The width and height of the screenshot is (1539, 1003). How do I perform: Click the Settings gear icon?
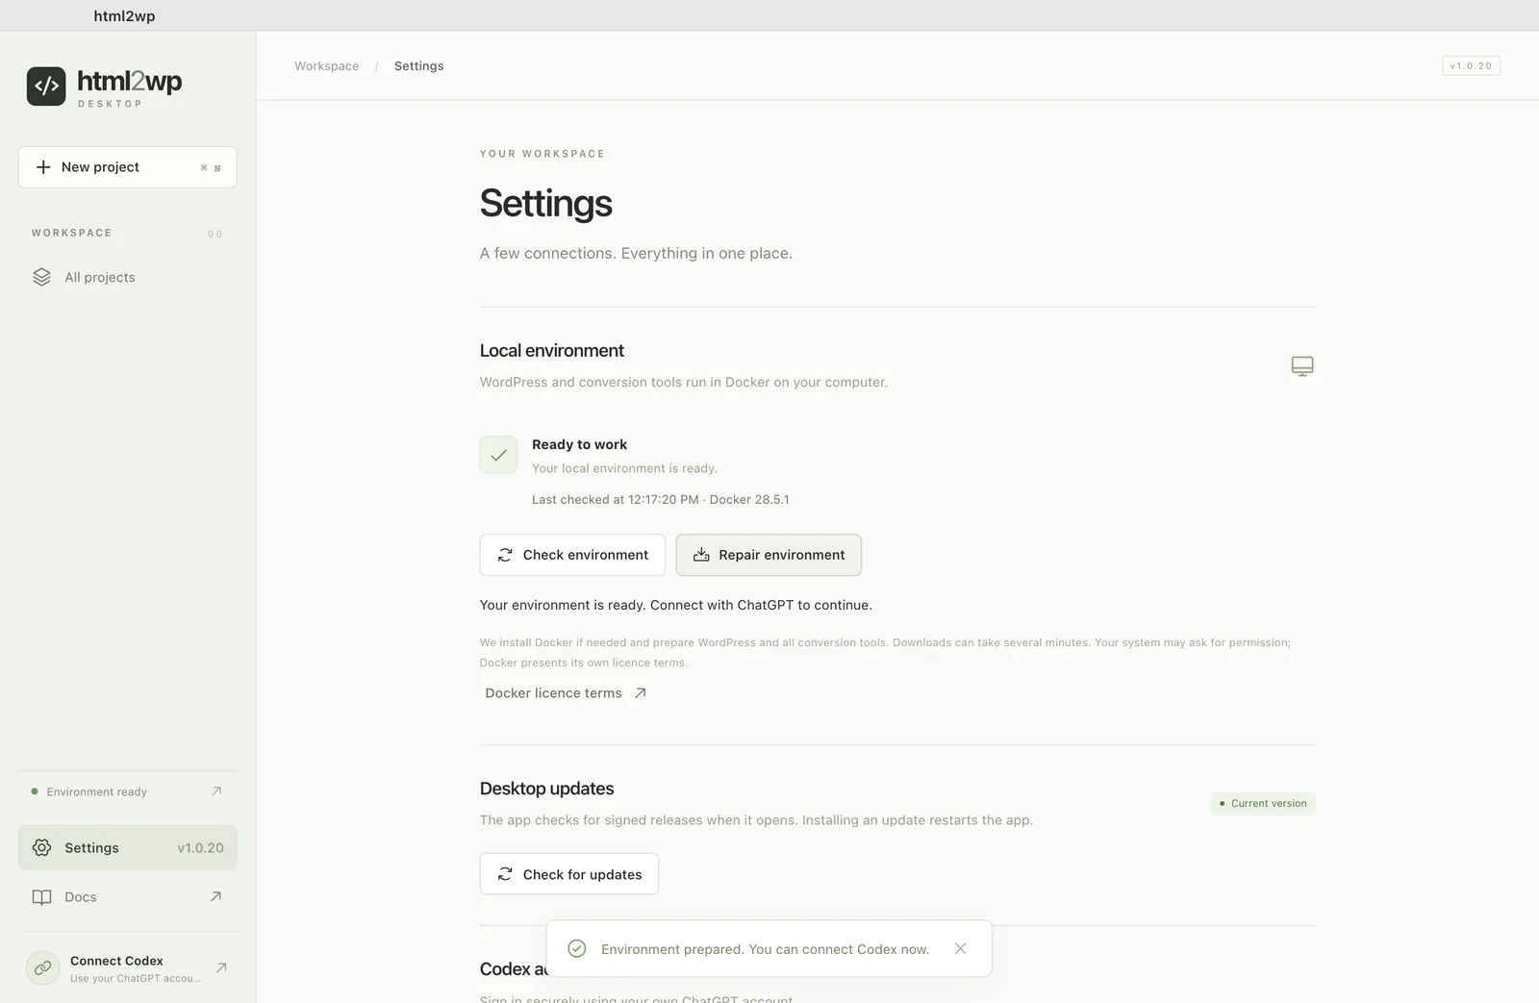(41, 847)
